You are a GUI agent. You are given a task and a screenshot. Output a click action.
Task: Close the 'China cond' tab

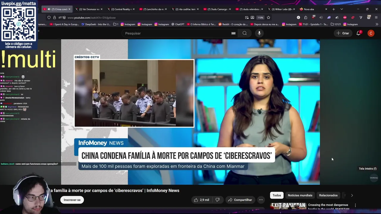click(x=69, y=9)
